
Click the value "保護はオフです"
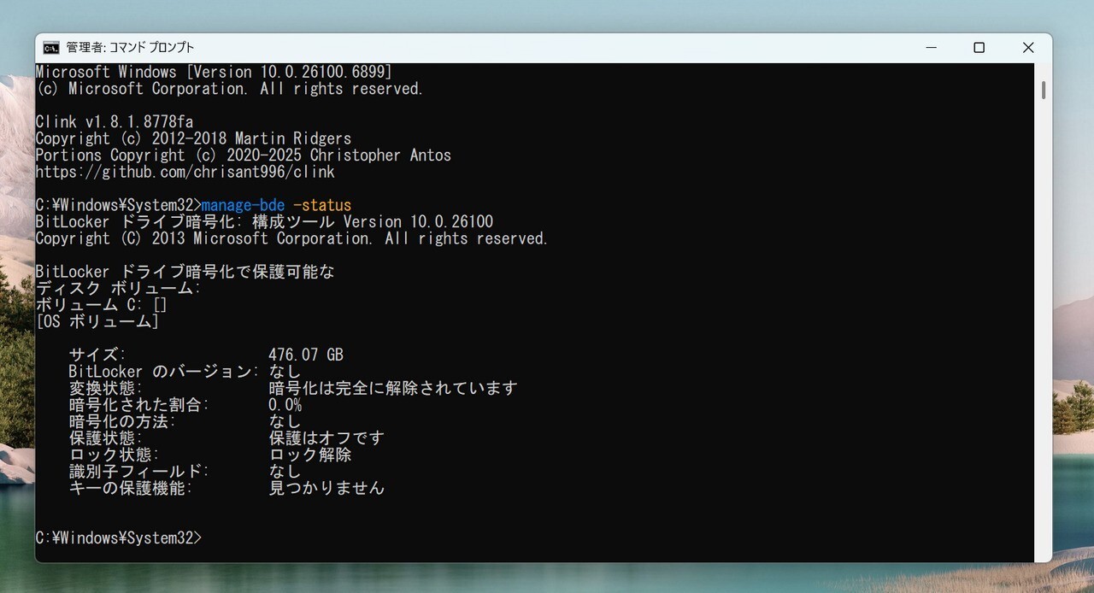[x=326, y=438]
